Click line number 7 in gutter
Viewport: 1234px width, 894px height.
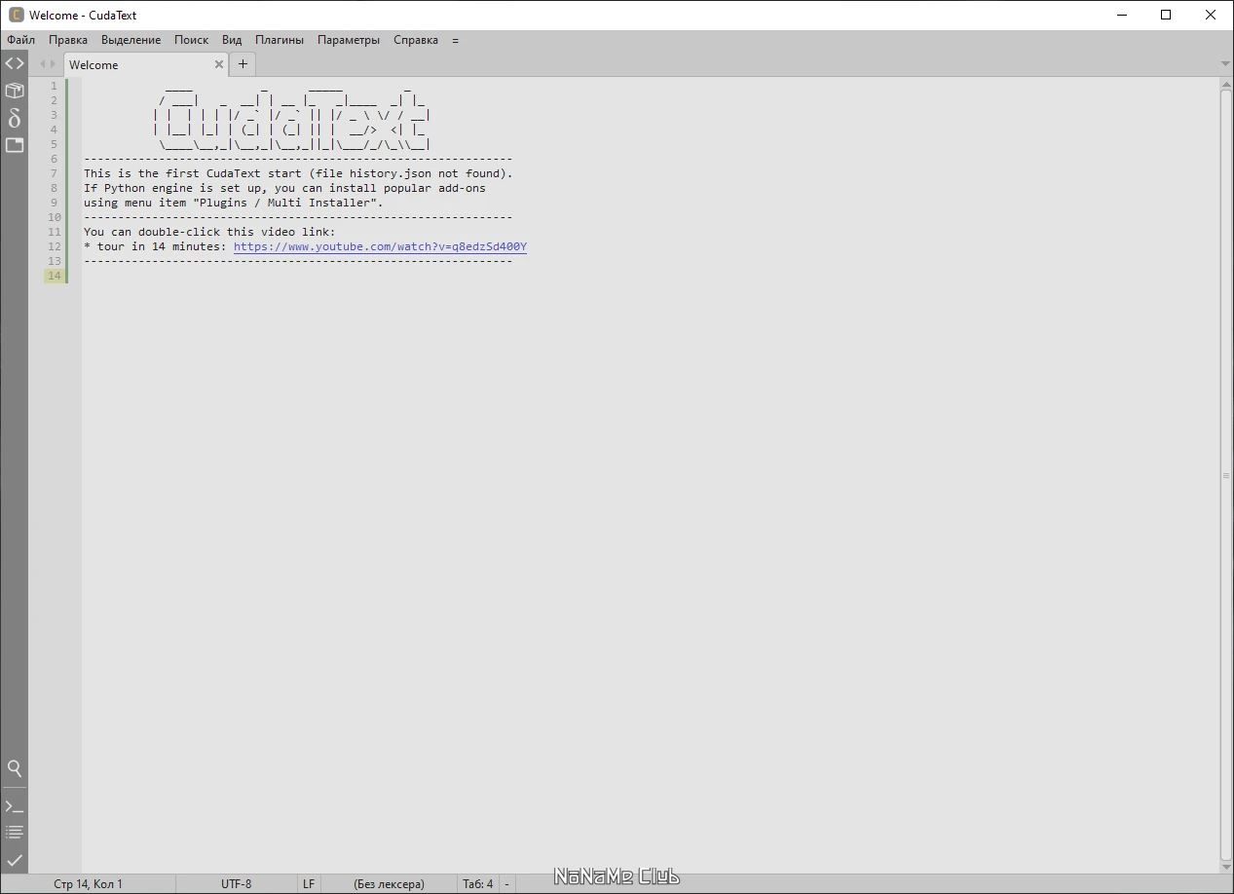tap(55, 173)
